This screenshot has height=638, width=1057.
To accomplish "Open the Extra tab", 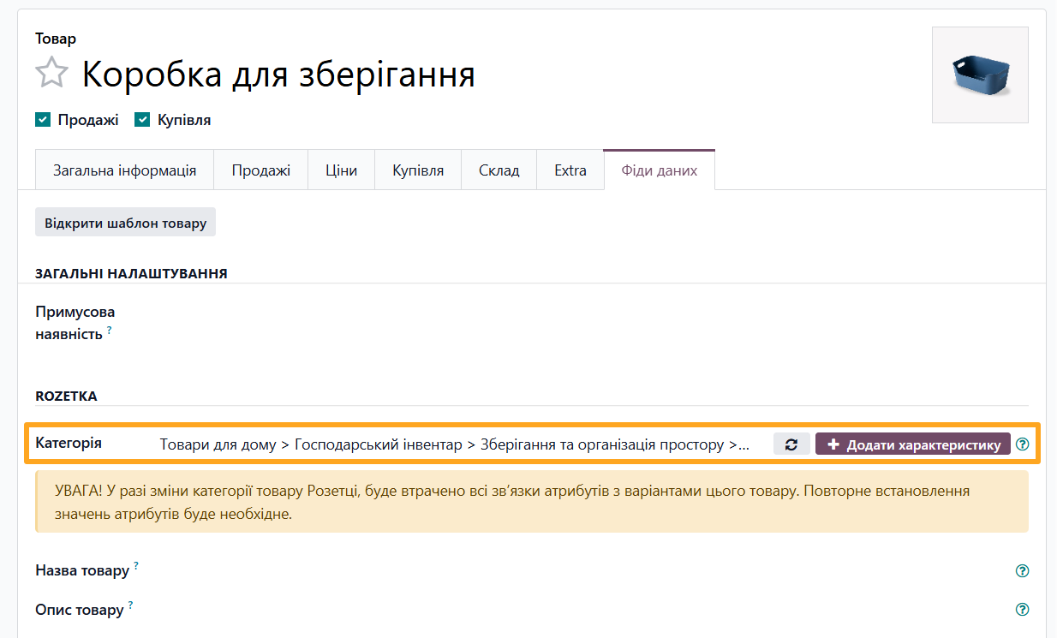I will coord(570,170).
